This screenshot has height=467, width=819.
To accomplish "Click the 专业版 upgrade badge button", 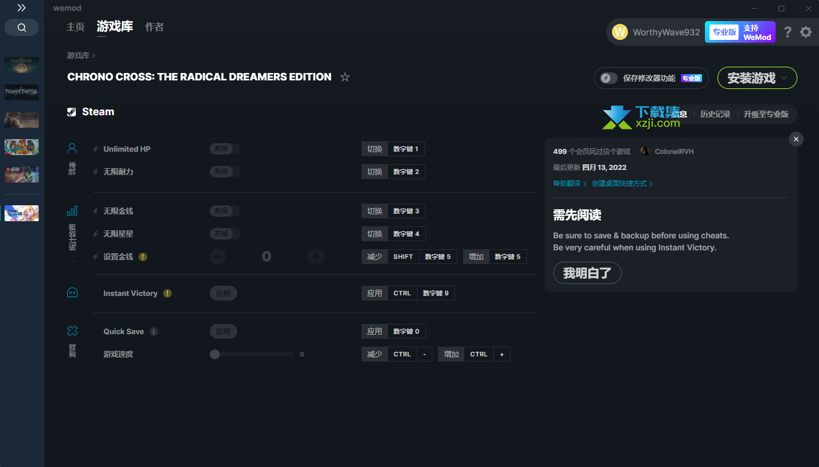I will click(x=740, y=32).
